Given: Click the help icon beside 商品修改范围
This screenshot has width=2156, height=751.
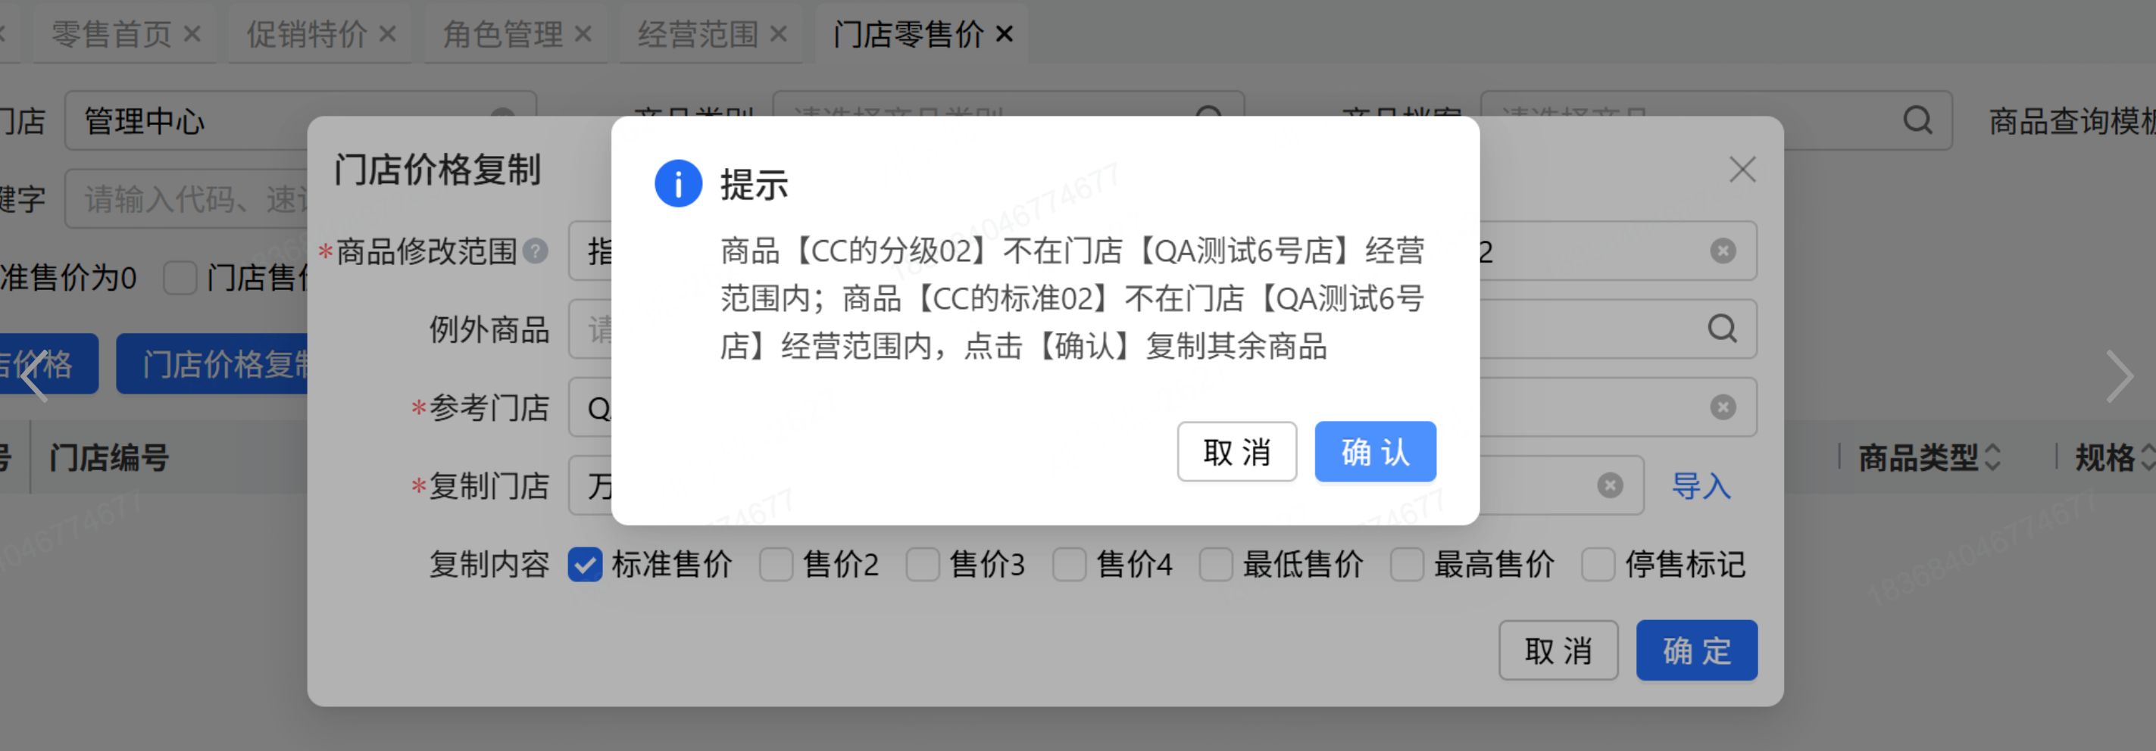Looking at the screenshot, I should point(535,251).
